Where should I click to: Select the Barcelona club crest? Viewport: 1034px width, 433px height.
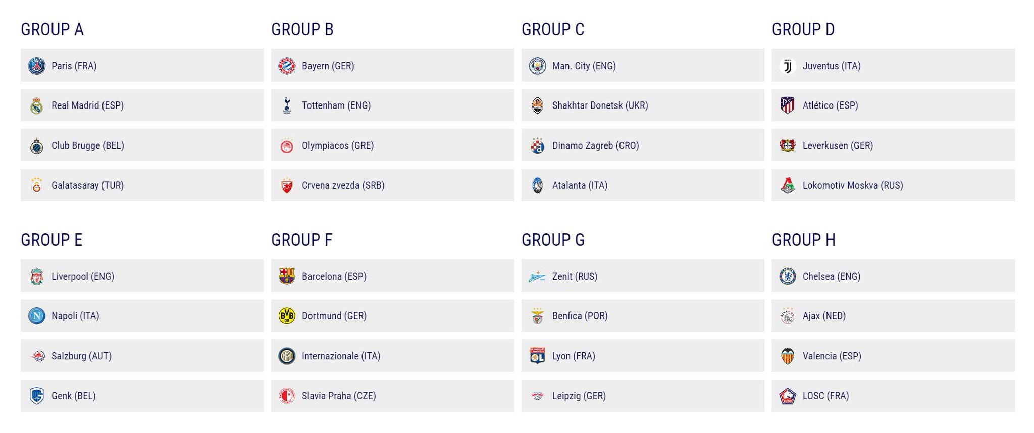(x=287, y=276)
